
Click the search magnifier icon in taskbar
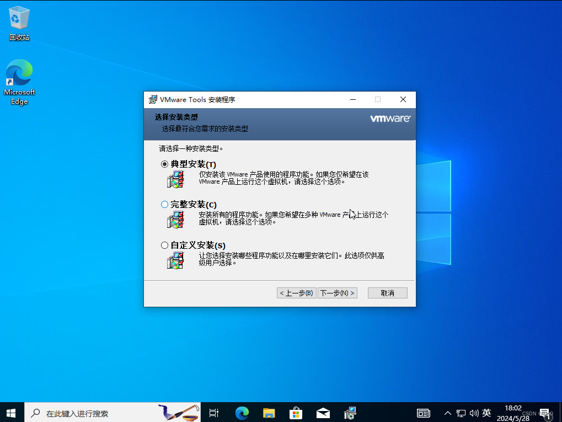click(35, 413)
